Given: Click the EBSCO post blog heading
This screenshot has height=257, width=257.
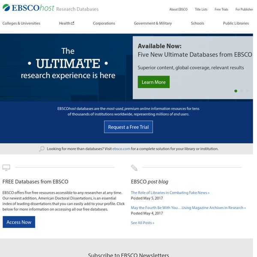Looking at the screenshot, I should (x=149, y=182).
